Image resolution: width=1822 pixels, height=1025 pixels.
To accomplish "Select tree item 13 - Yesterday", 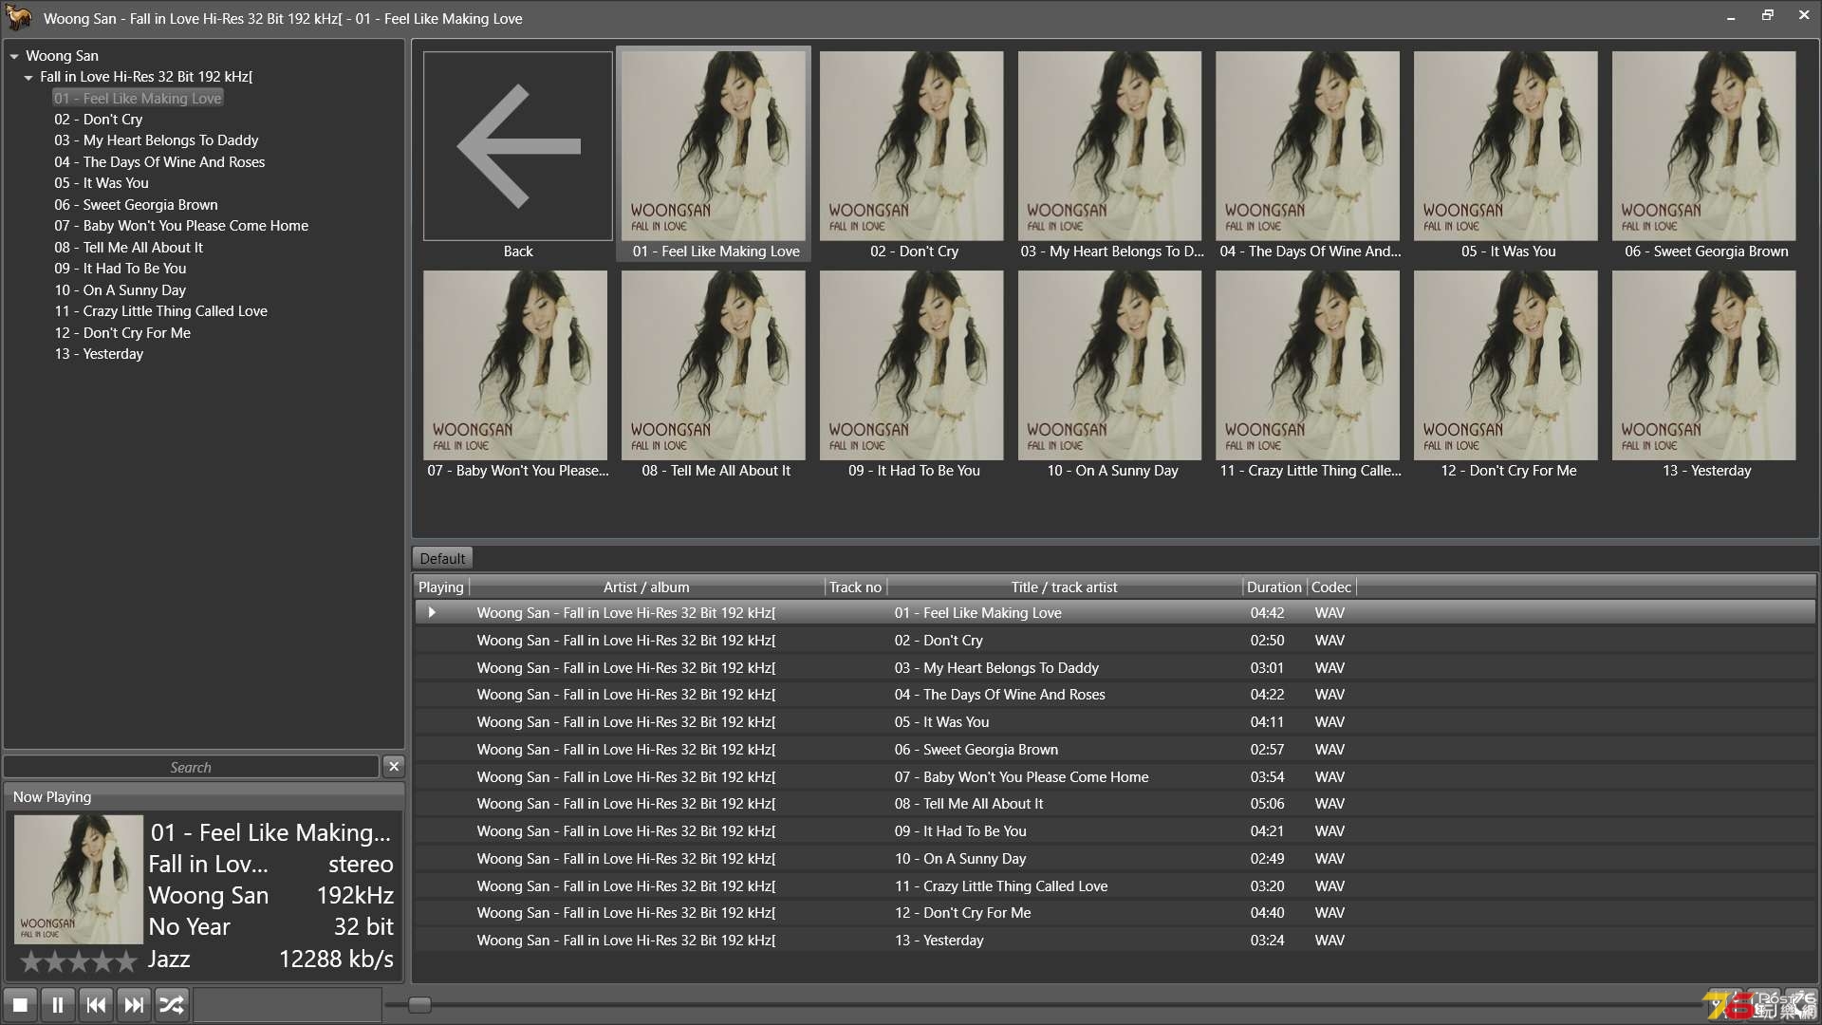I will [x=99, y=354].
